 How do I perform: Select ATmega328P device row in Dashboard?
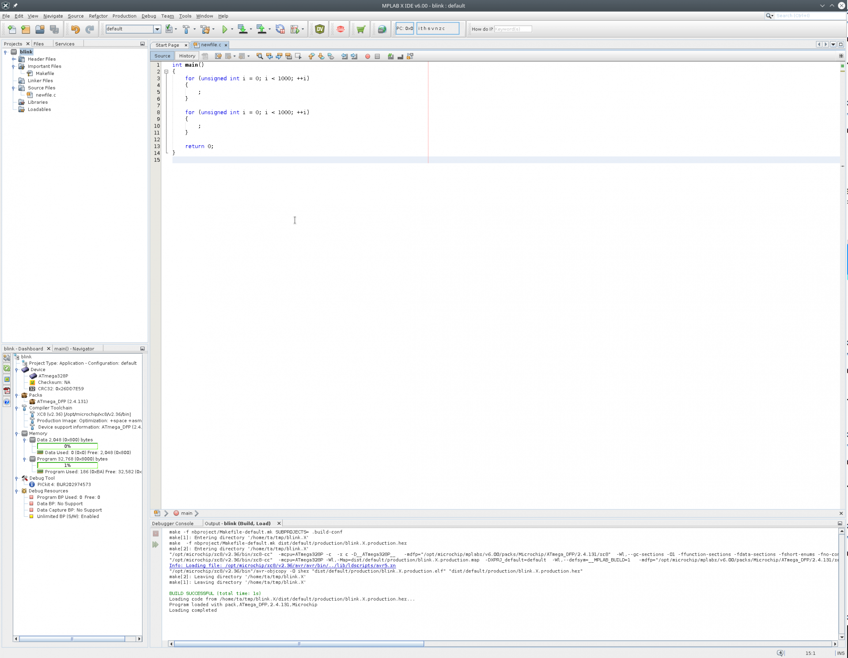(x=53, y=376)
